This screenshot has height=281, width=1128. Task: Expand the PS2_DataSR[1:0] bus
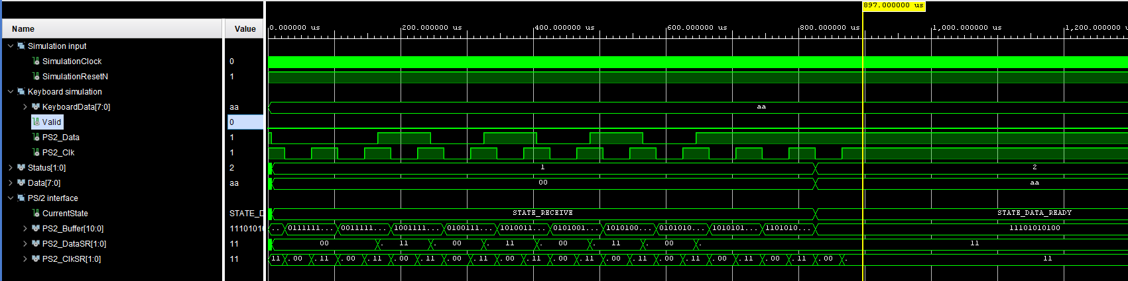[x=25, y=244]
